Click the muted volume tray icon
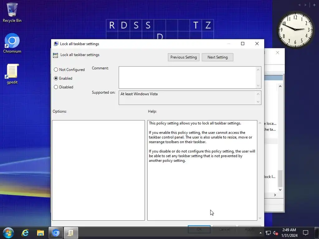 tap(275, 233)
